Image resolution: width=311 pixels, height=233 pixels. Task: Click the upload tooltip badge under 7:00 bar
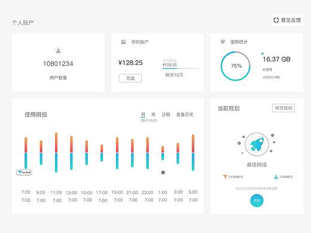pos(24,173)
